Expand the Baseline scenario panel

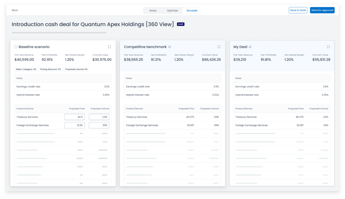[109, 47]
